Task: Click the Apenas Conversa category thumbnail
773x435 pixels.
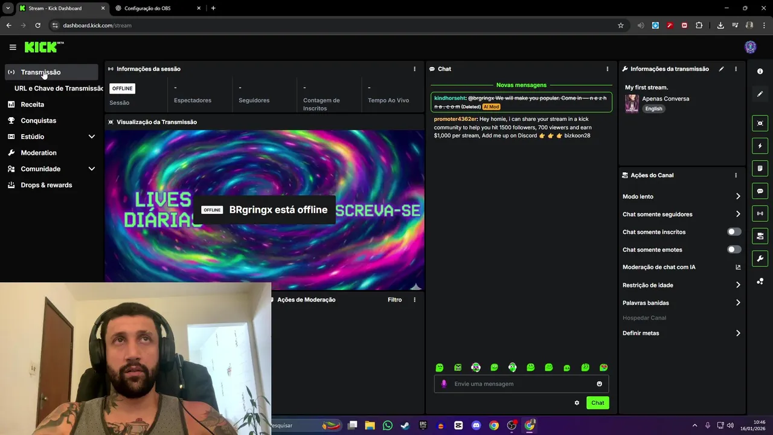Action: (x=632, y=103)
